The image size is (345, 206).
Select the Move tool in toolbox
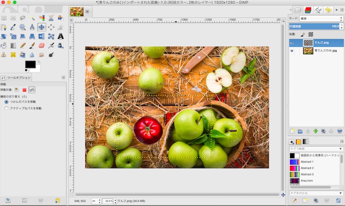pos(41,27)
